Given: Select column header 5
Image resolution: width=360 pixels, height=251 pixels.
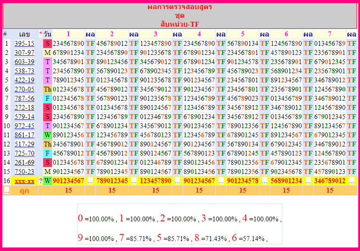Looking at the screenshot, I should click(x=243, y=34).
